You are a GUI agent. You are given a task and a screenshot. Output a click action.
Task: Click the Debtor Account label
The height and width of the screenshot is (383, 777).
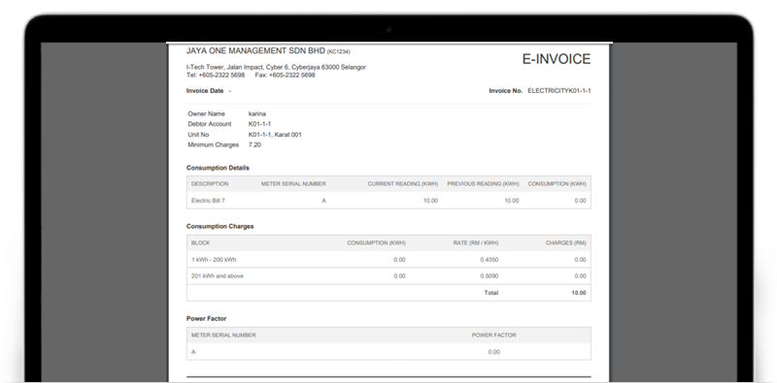(x=210, y=124)
